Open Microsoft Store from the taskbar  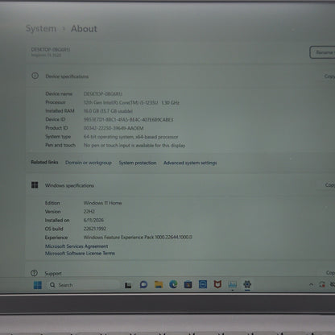pos(188,284)
